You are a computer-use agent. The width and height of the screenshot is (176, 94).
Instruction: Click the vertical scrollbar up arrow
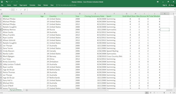coord(175,13)
